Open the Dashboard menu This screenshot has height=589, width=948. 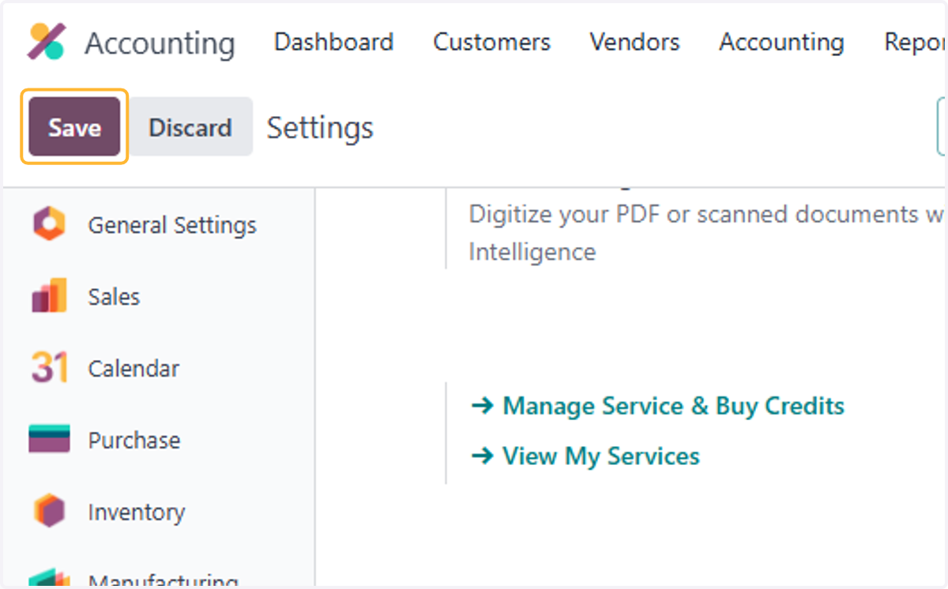333,42
